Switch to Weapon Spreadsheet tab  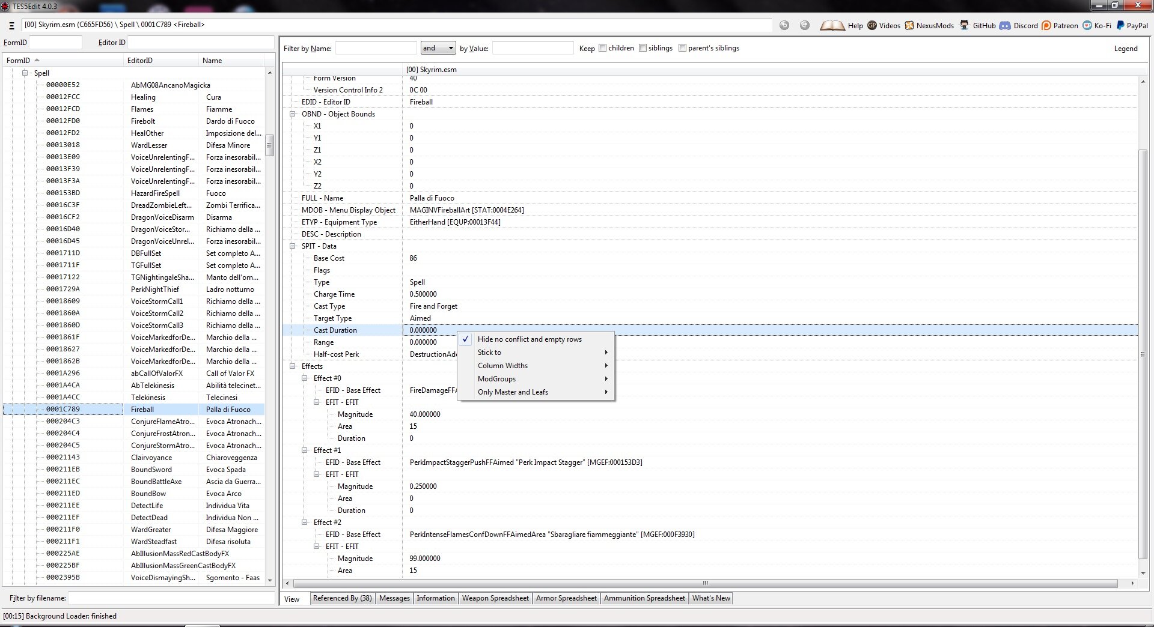pyautogui.click(x=495, y=598)
